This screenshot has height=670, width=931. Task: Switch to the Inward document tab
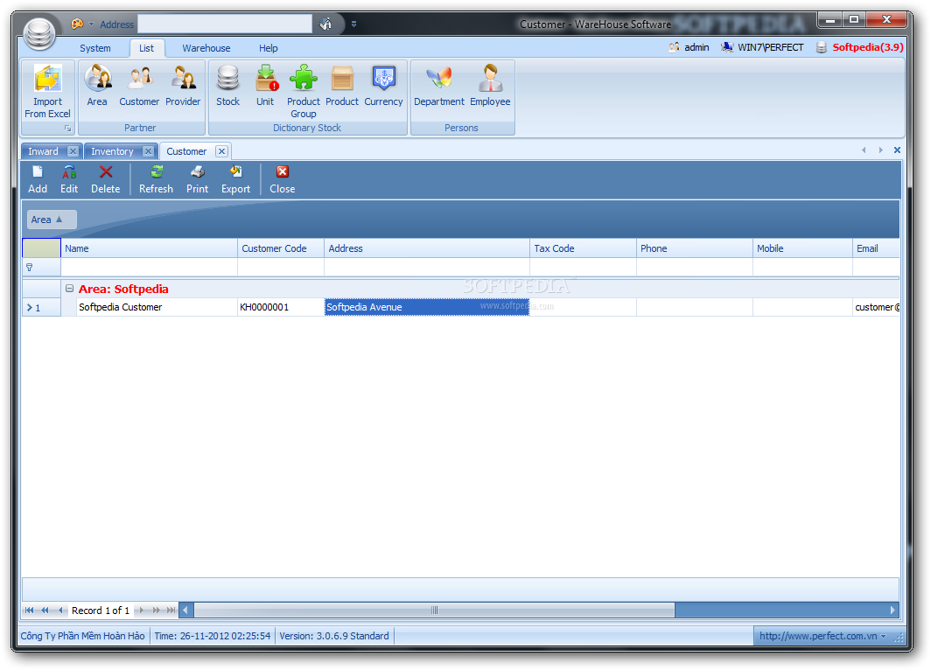44,151
